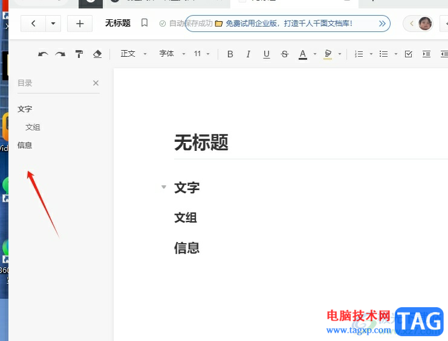The height and width of the screenshot is (341, 448).
Task: Open the 正文 paragraph style dropdown
Action: [x=134, y=54]
